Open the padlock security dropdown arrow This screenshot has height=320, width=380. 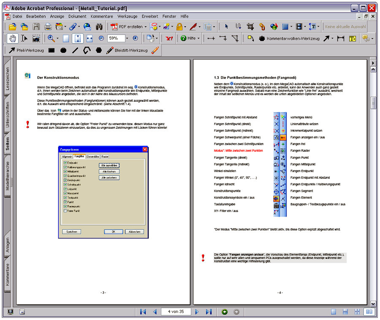point(185,27)
